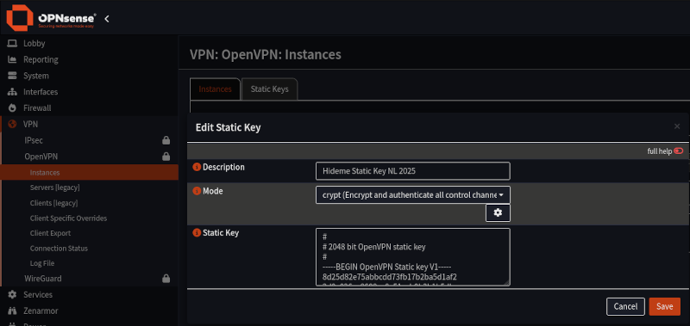Expand the WireGuard submenu
This screenshot has height=326, width=690.
[x=89, y=278]
